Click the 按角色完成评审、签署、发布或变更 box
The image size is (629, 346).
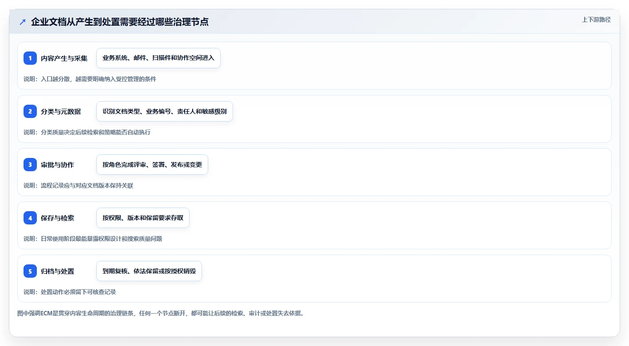152,165
